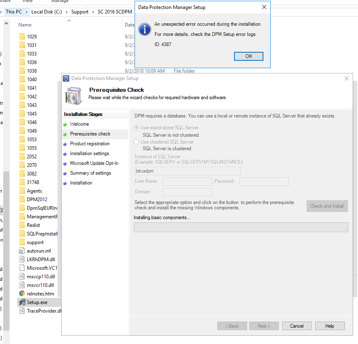358x344 pixels.
Task: Click the LKRhDPM.dll file icon
Action: (x=22, y=260)
